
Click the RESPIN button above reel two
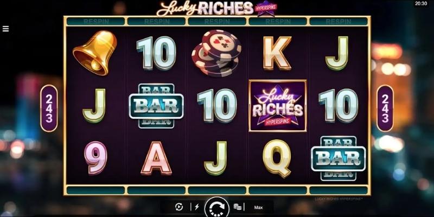156,21
